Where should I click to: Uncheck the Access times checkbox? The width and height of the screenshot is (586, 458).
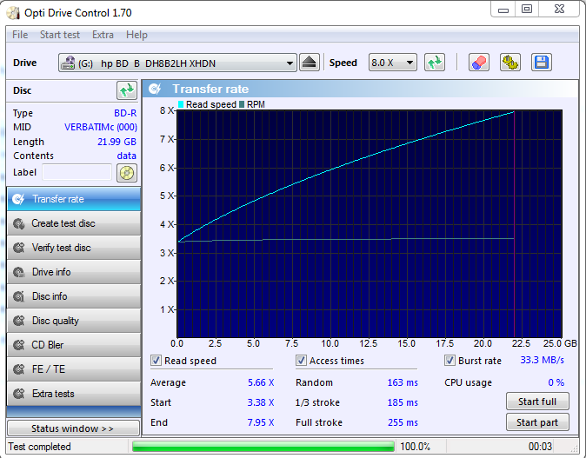coord(301,361)
